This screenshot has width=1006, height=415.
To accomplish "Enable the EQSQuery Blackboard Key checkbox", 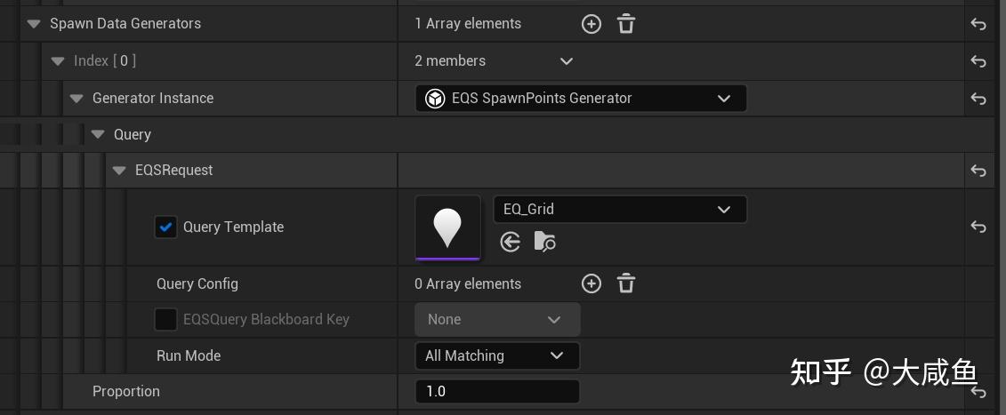I will pyautogui.click(x=165, y=319).
